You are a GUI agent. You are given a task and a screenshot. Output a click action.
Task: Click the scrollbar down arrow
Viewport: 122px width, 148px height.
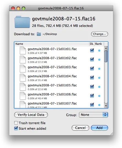(x=106, y=106)
